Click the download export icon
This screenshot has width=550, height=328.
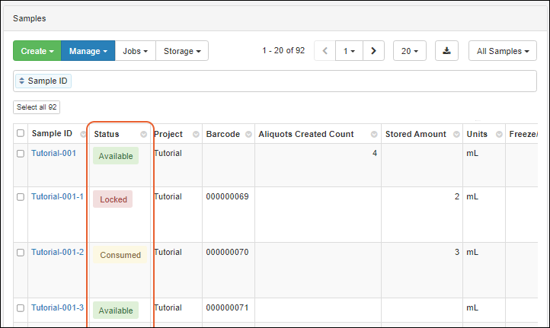coord(446,51)
